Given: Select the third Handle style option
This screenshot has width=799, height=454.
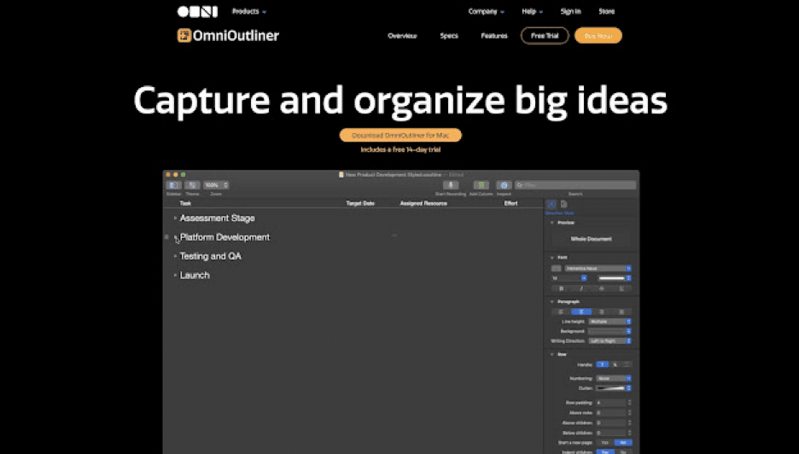Looking at the screenshot, I should 627,365.
